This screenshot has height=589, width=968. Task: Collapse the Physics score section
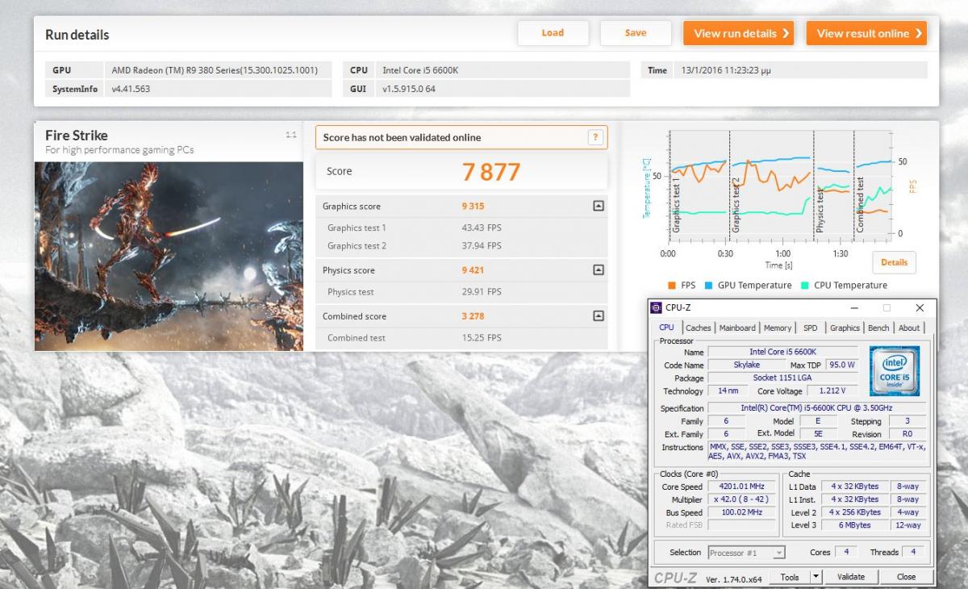[x=598, y=270]
